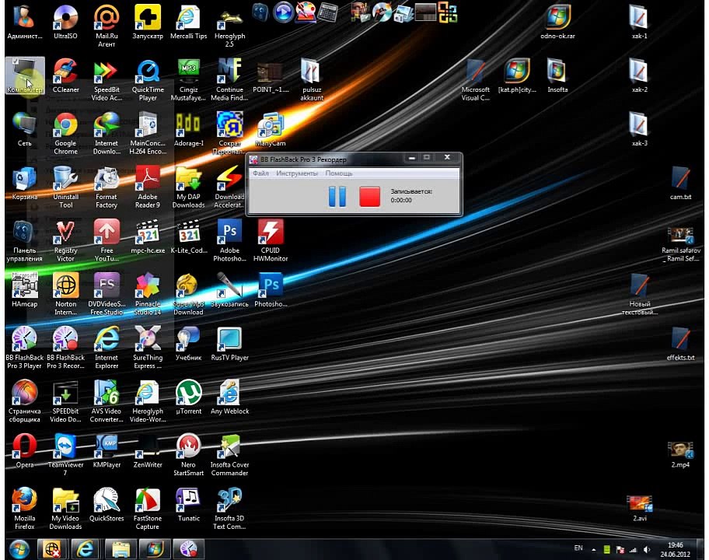
Task: Select the Звукозапись microphone shortcut
Action: 229,290
